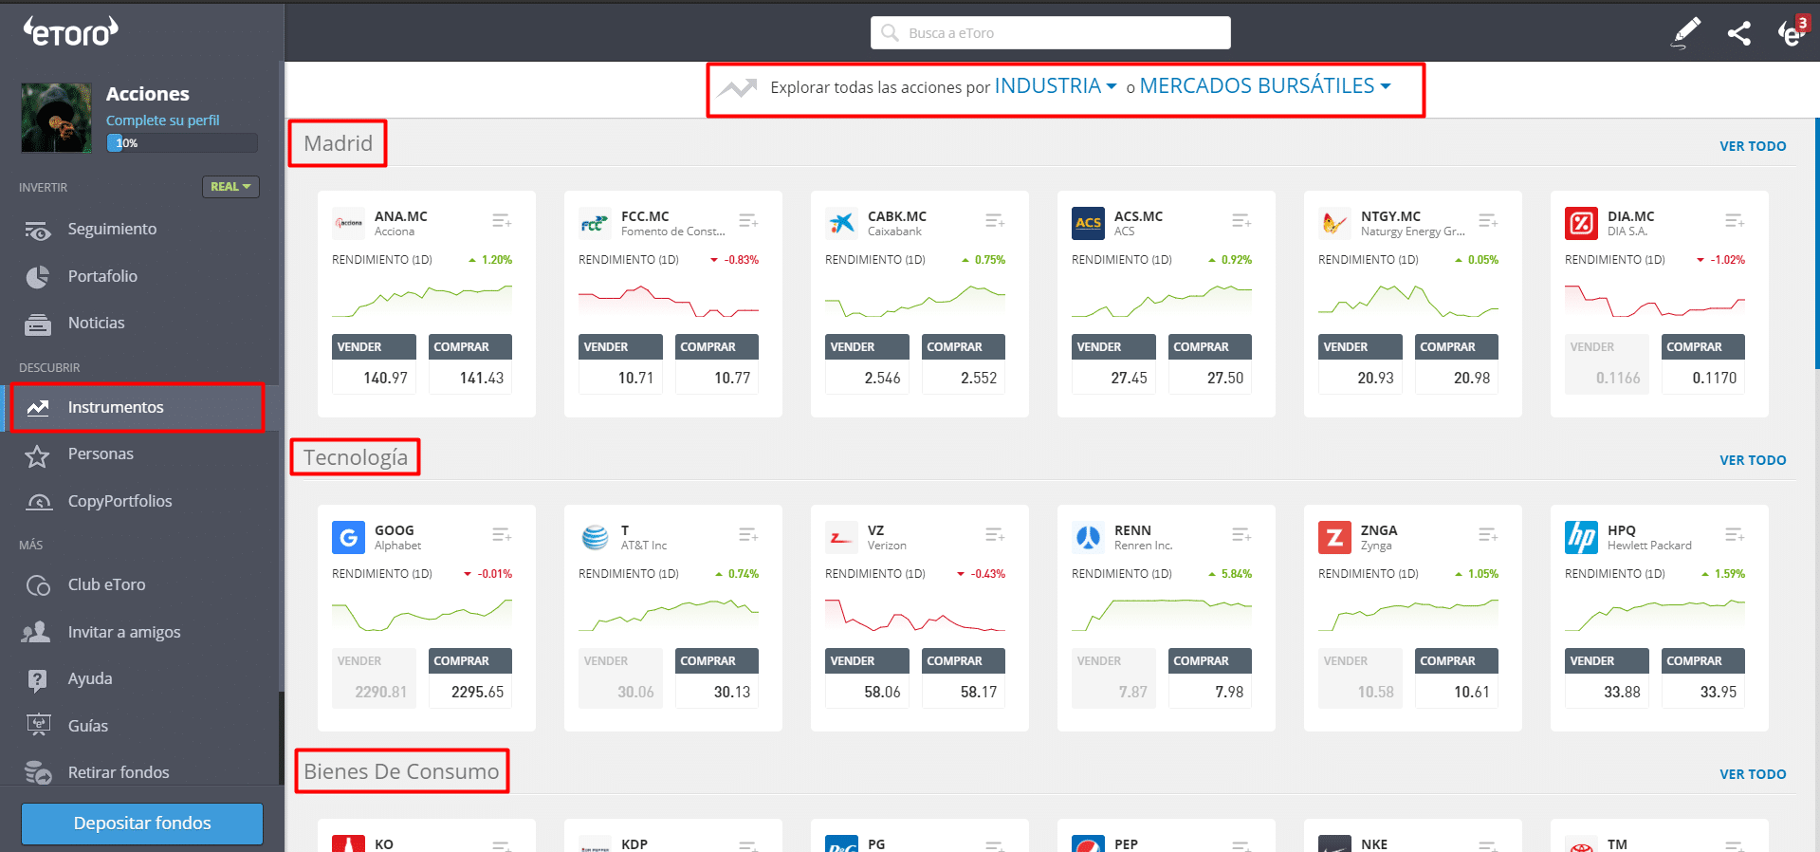
Task: Add DIA.MC to watchlist icon
Action: (x=1735, y=221)
